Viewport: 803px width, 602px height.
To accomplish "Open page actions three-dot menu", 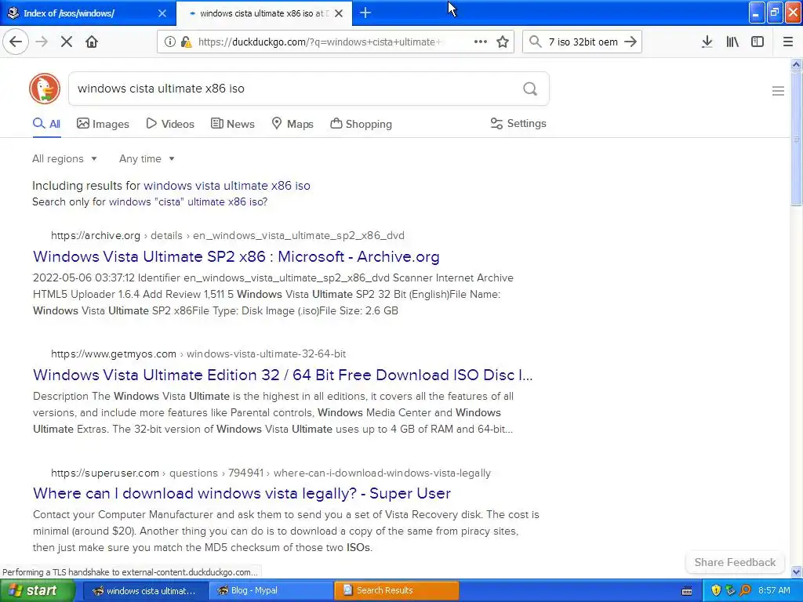I will point(481,42).
